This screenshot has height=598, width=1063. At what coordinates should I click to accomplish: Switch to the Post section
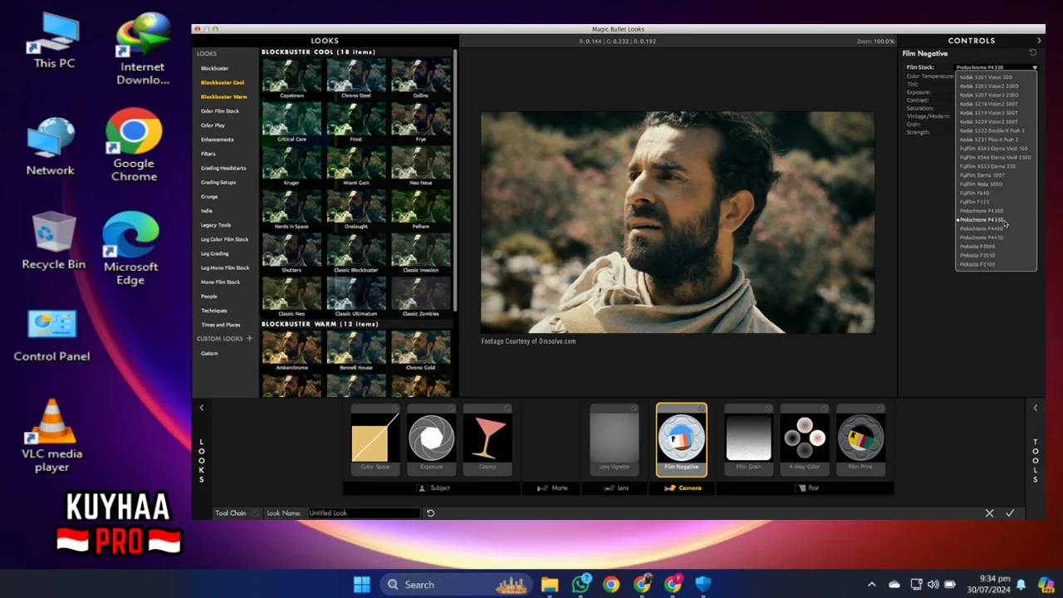[x=807, y=488]
